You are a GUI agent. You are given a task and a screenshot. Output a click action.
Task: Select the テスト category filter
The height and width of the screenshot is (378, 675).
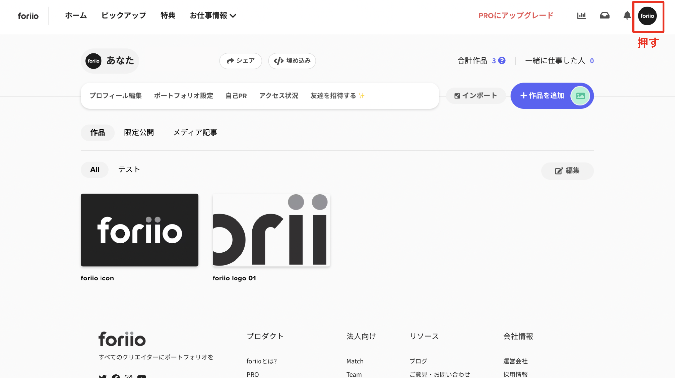[129, 169]
